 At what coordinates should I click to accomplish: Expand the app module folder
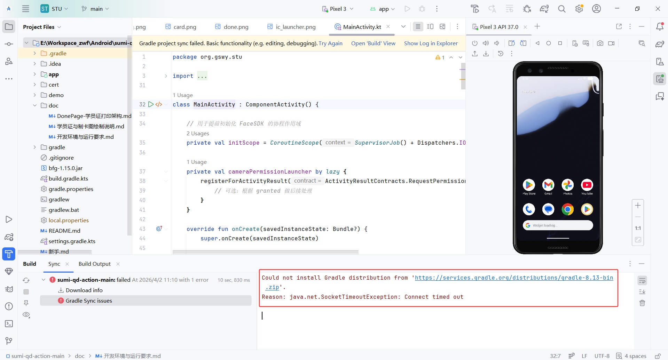[x=34, y=74]
